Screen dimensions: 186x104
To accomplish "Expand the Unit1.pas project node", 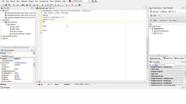I will pos(152,34).
